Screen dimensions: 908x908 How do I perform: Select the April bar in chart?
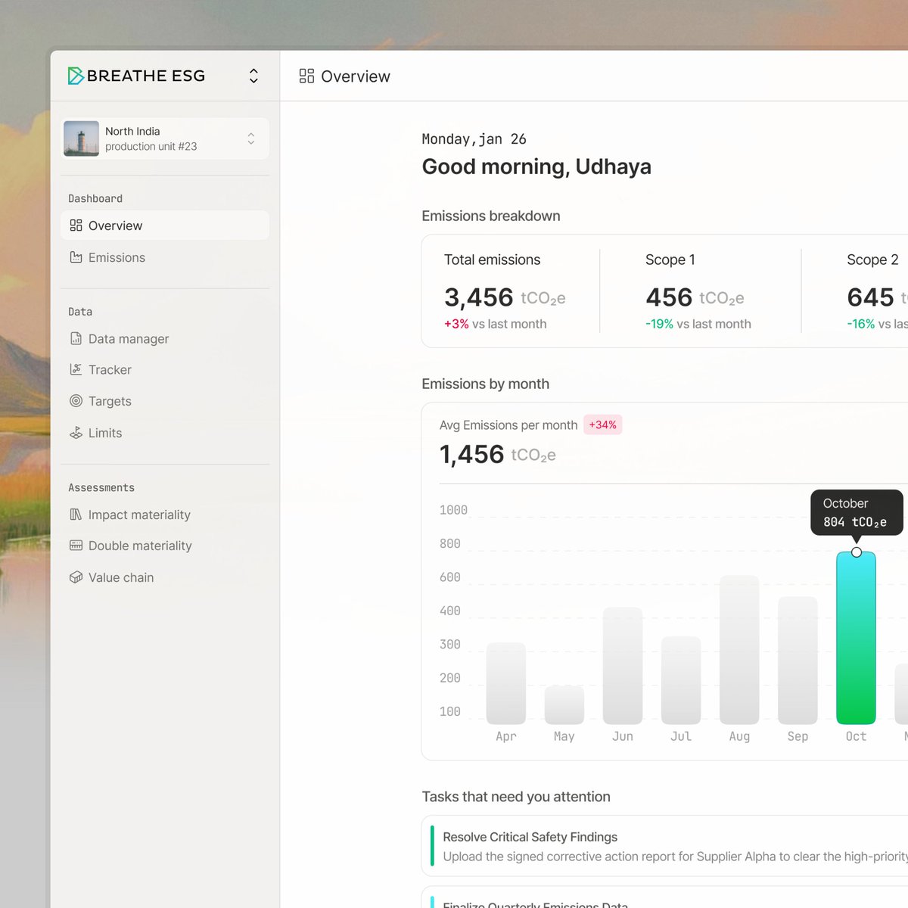[506, 683]
